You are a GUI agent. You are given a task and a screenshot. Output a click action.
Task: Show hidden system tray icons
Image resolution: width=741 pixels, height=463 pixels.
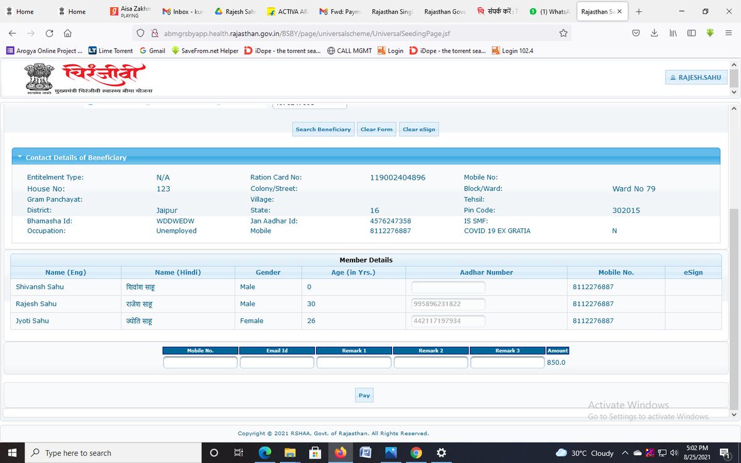point(626,453)
